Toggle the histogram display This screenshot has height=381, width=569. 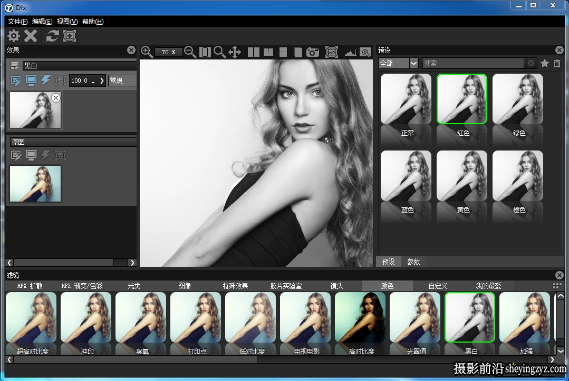click(350, 53)
